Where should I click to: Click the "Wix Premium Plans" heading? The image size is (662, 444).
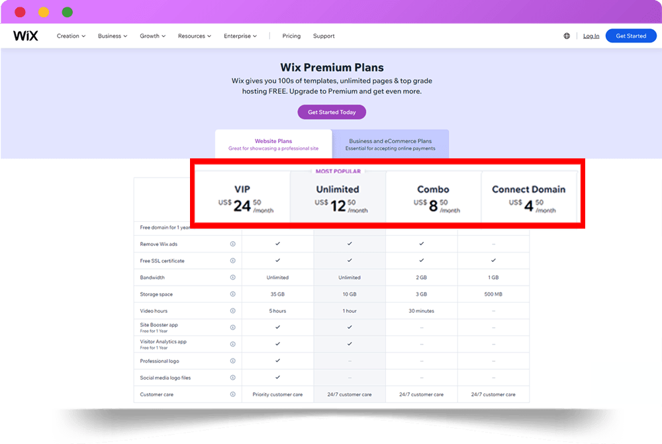tap(332, 68)
